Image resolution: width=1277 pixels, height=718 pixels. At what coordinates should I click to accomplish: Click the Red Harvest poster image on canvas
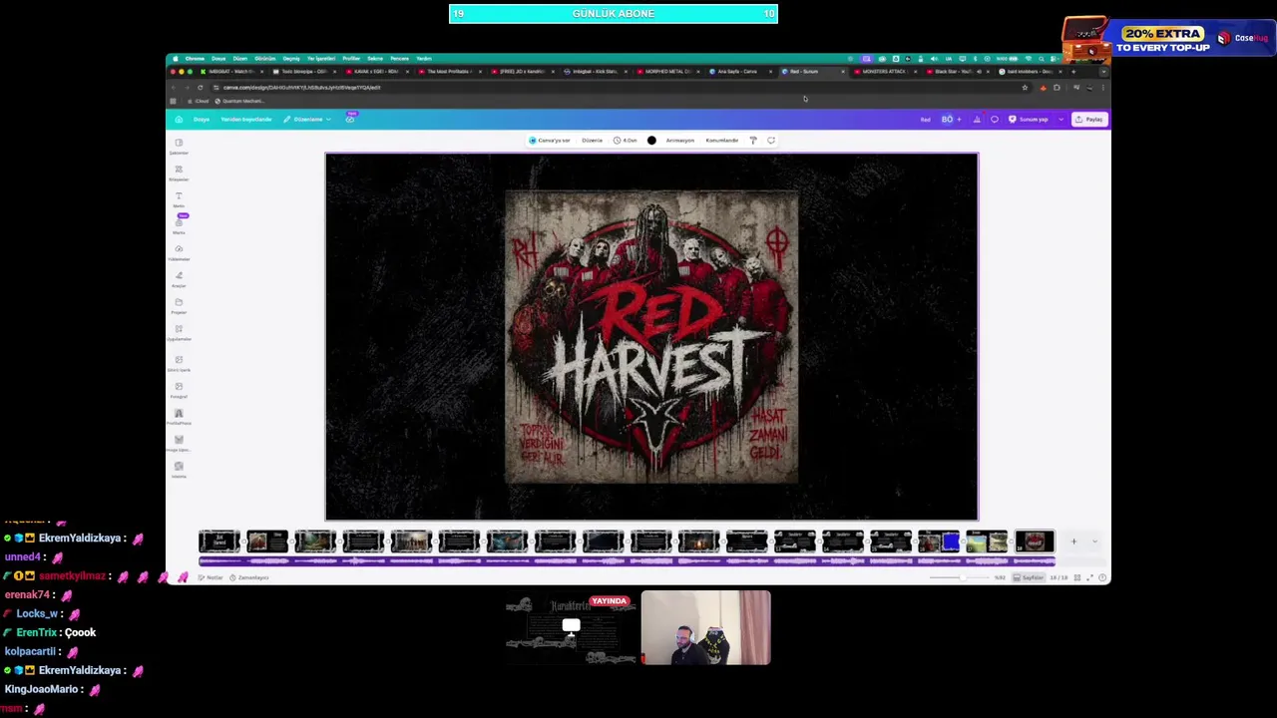click(x=651, y=337)
